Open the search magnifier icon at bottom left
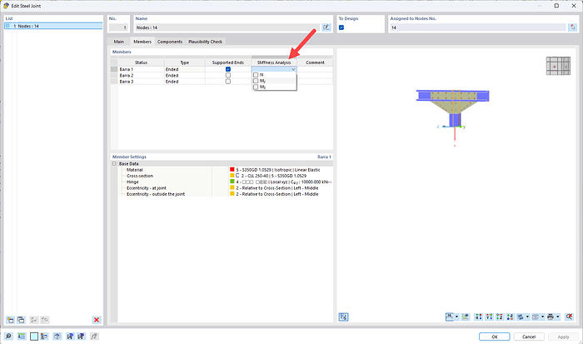 coord(8,337)
